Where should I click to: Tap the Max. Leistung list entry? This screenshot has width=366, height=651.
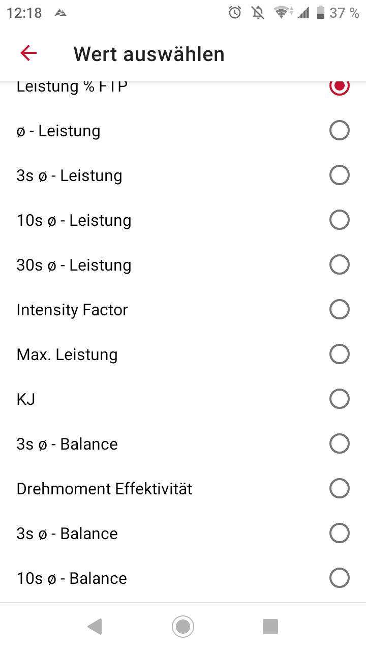pyautogui.click(x=67, y=354)
